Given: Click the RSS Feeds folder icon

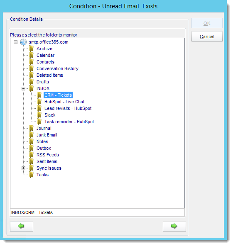Looking at the screenshot, I should tap(32, 155).
